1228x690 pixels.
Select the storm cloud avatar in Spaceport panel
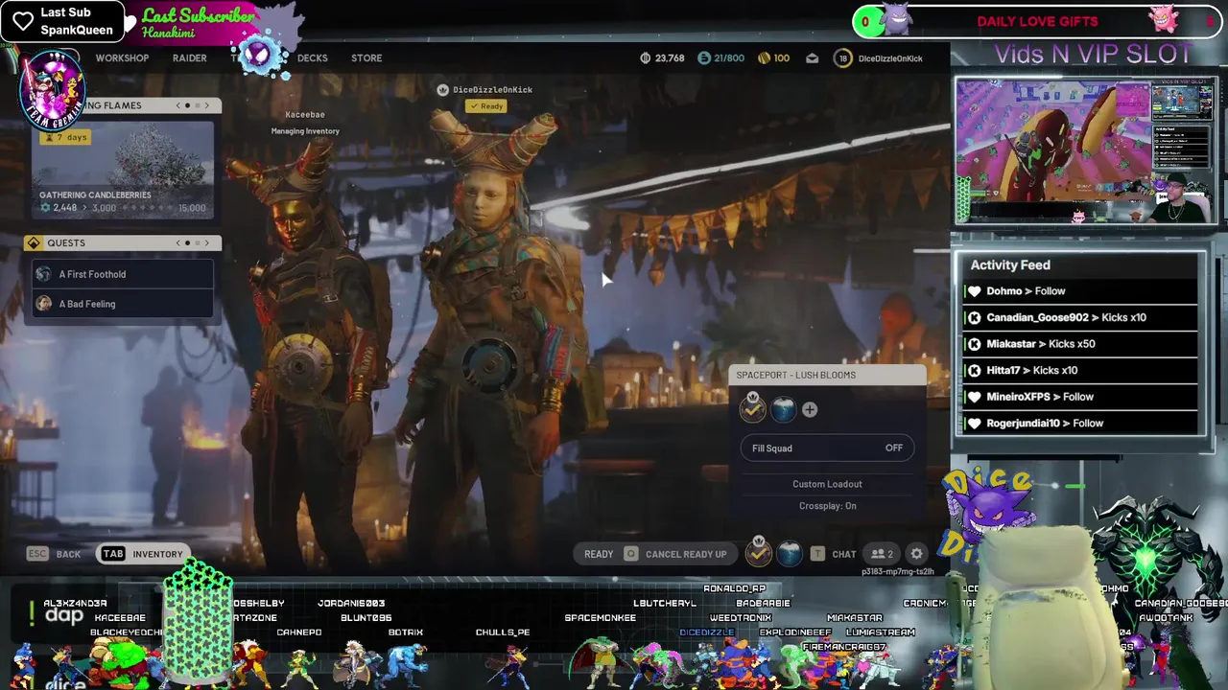pos(784,410)
